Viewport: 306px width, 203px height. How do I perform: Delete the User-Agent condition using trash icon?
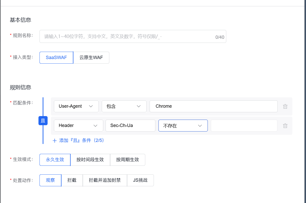tap(285, 106)
